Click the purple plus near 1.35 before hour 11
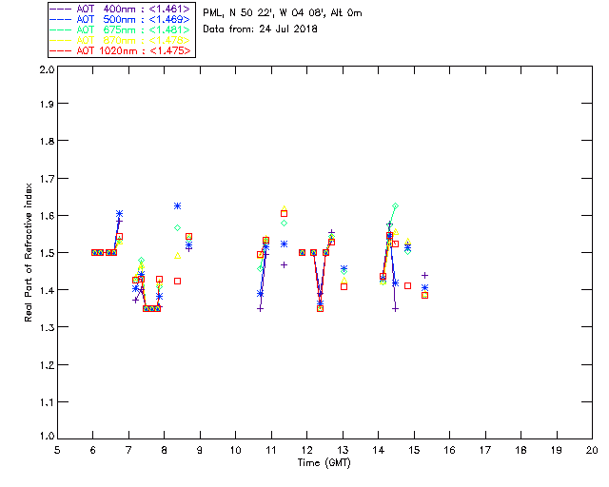Screen dimensions: 609x487 [x=260, y=309]
